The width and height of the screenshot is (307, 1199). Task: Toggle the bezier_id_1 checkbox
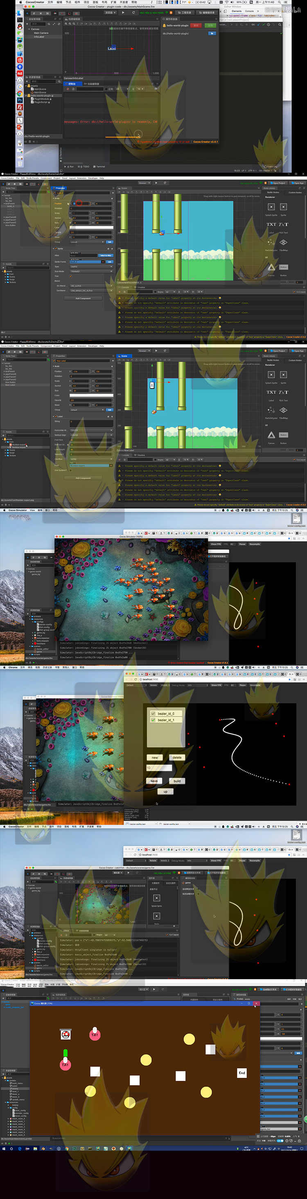(153, 720)
